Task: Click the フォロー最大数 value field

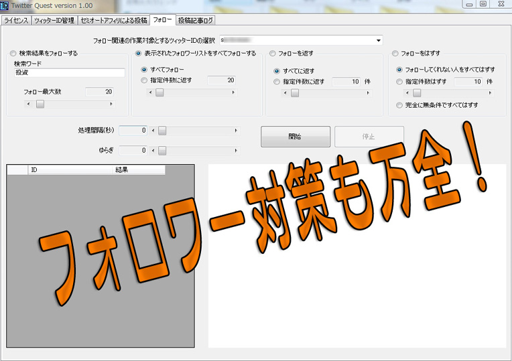Action: click(x=100, y=92)
